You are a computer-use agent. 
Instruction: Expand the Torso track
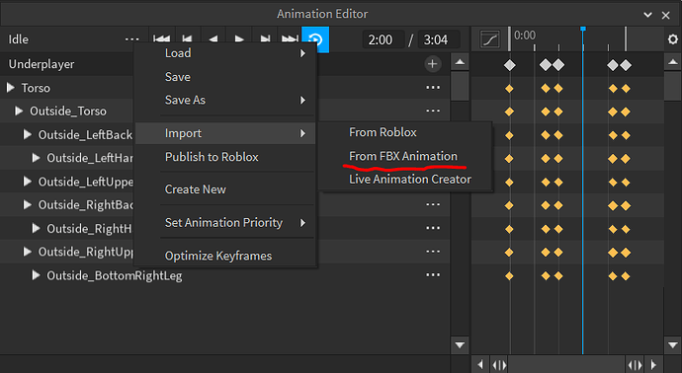coord(11,88)
